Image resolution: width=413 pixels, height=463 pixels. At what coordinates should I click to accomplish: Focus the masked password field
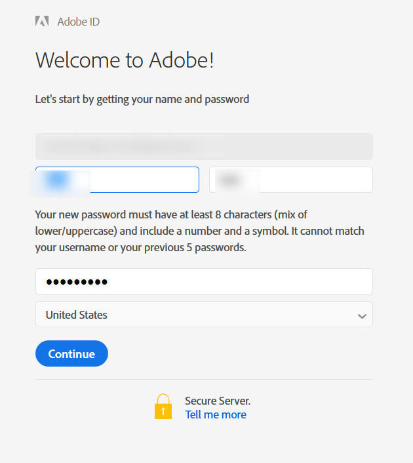[204, 281]
